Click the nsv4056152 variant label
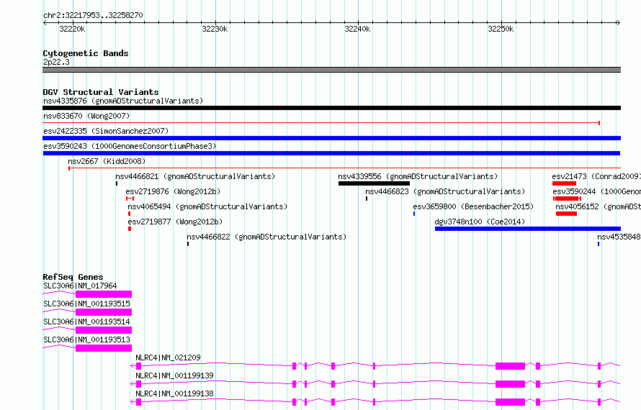The image size is (641, 410). (598, 206)
